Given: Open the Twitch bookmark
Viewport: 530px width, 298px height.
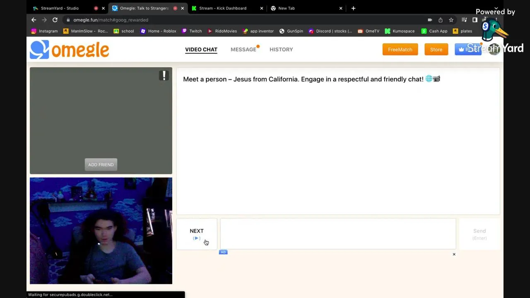Looking at the screenshot, I should pos(192,31).
